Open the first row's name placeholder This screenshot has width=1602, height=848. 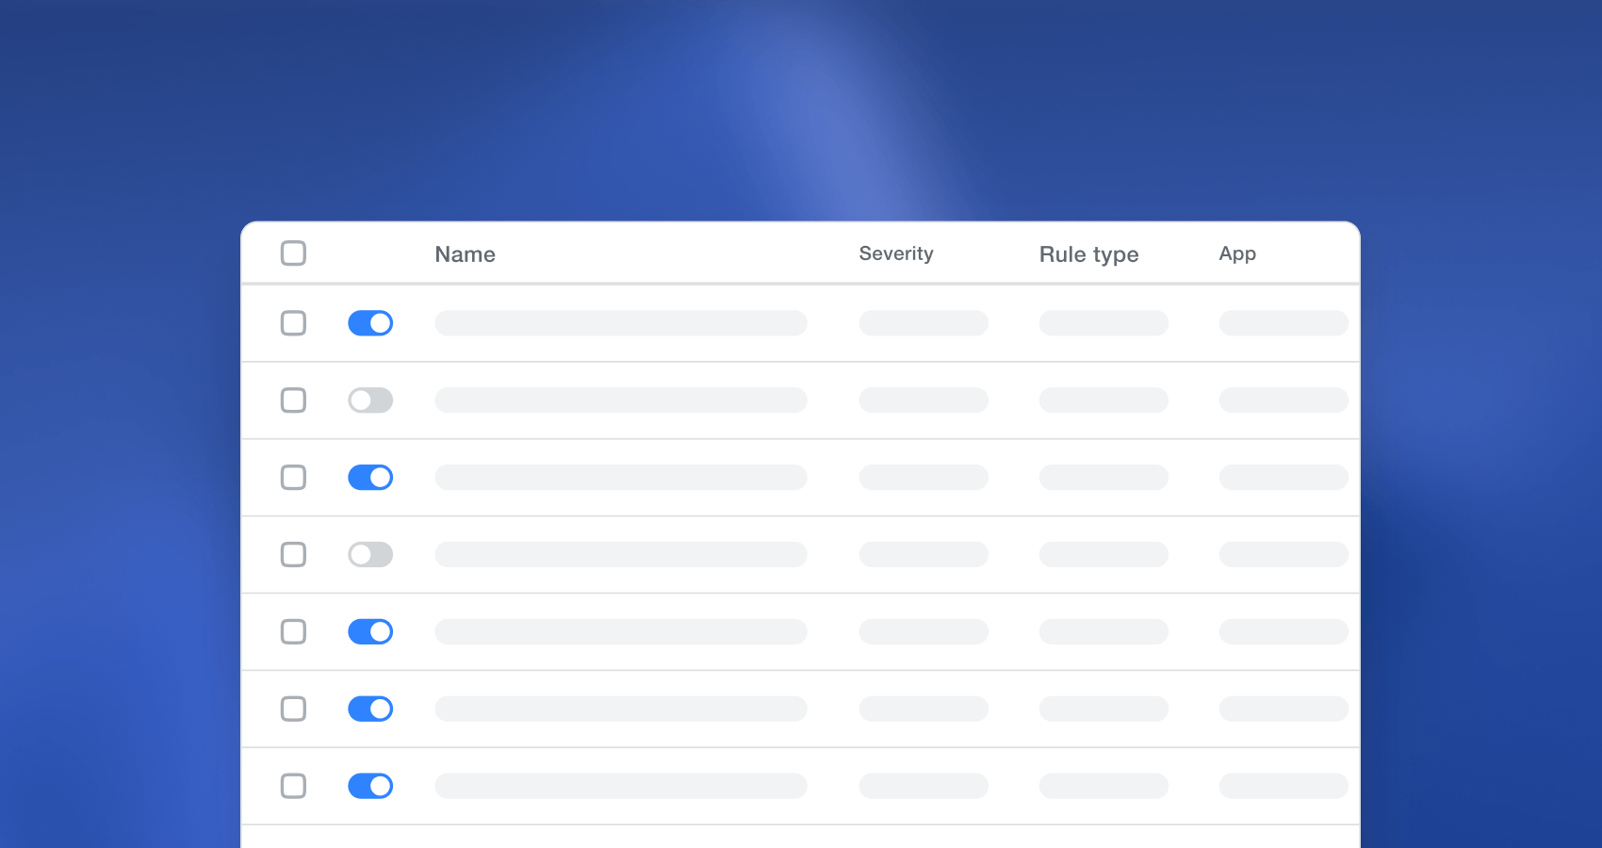tap(620, 323)
